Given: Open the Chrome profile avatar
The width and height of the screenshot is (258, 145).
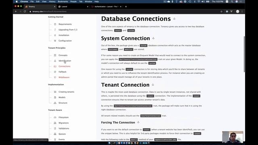Looking at the screenshot, I should [237, 12].
